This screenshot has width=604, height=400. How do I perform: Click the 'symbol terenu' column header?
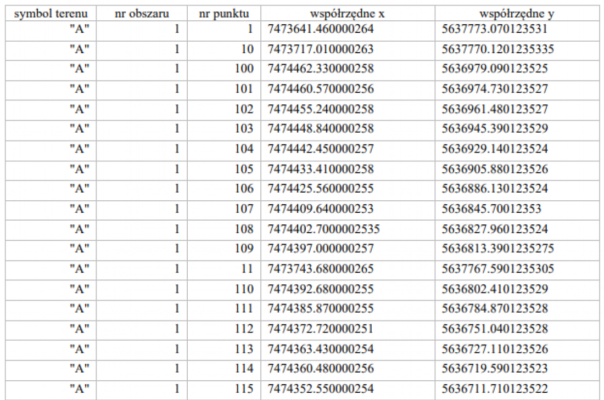51,14
